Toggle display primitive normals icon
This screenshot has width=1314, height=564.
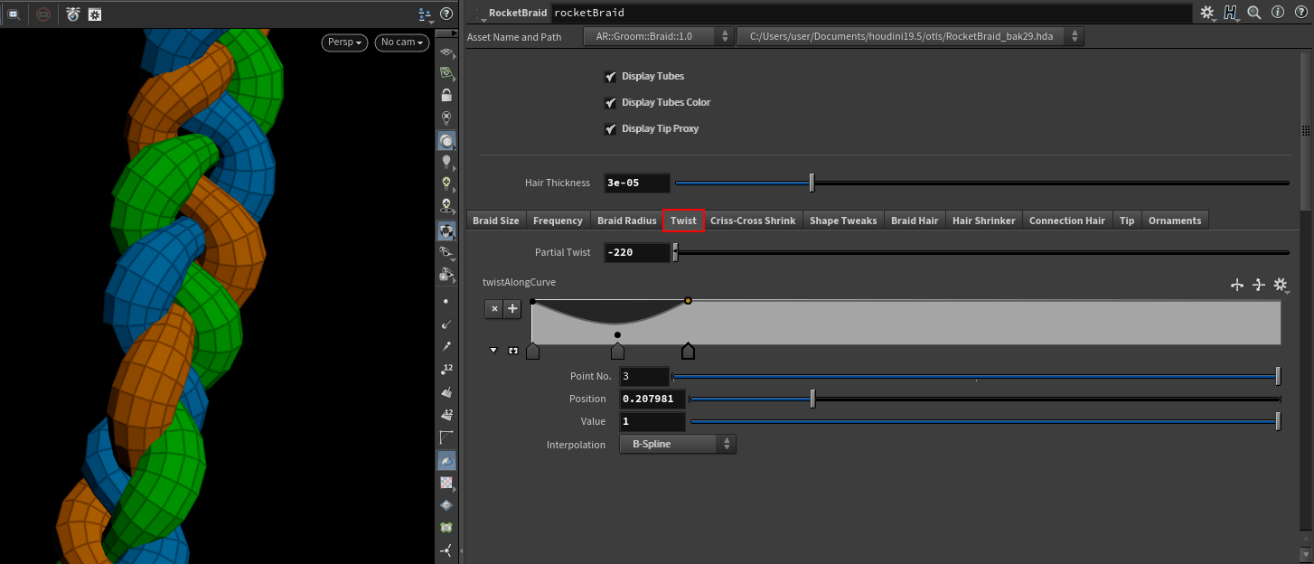[446, 392]
